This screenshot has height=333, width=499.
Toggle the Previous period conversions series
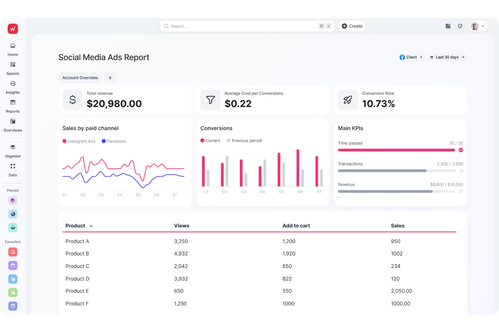coord(244,140)
